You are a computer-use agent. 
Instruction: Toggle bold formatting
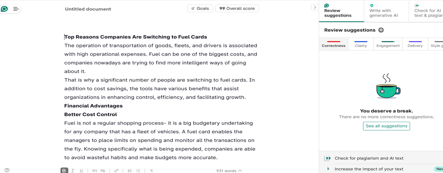(64, 170)
